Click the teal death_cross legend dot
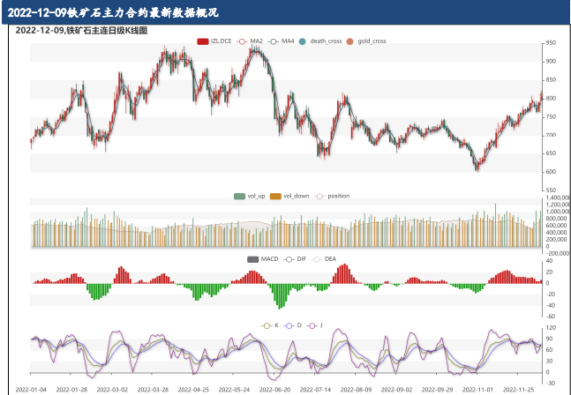This screenshot has width=571, height=395. (303, 41)
